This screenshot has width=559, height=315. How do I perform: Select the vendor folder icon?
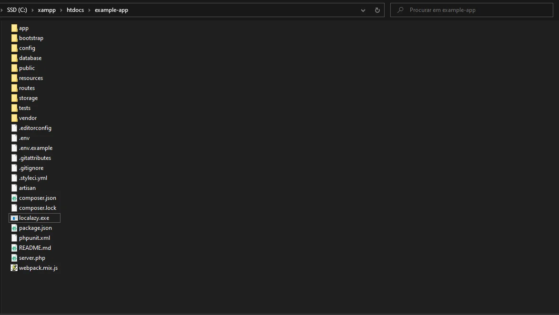point(14,118)
